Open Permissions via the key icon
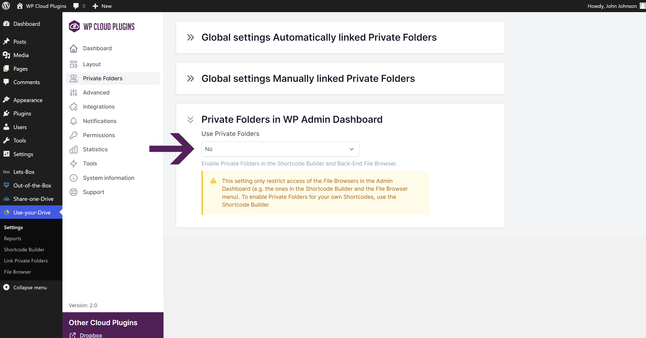Image resolution: width=646 pixels, height=338 pixels. coord(74,135)
